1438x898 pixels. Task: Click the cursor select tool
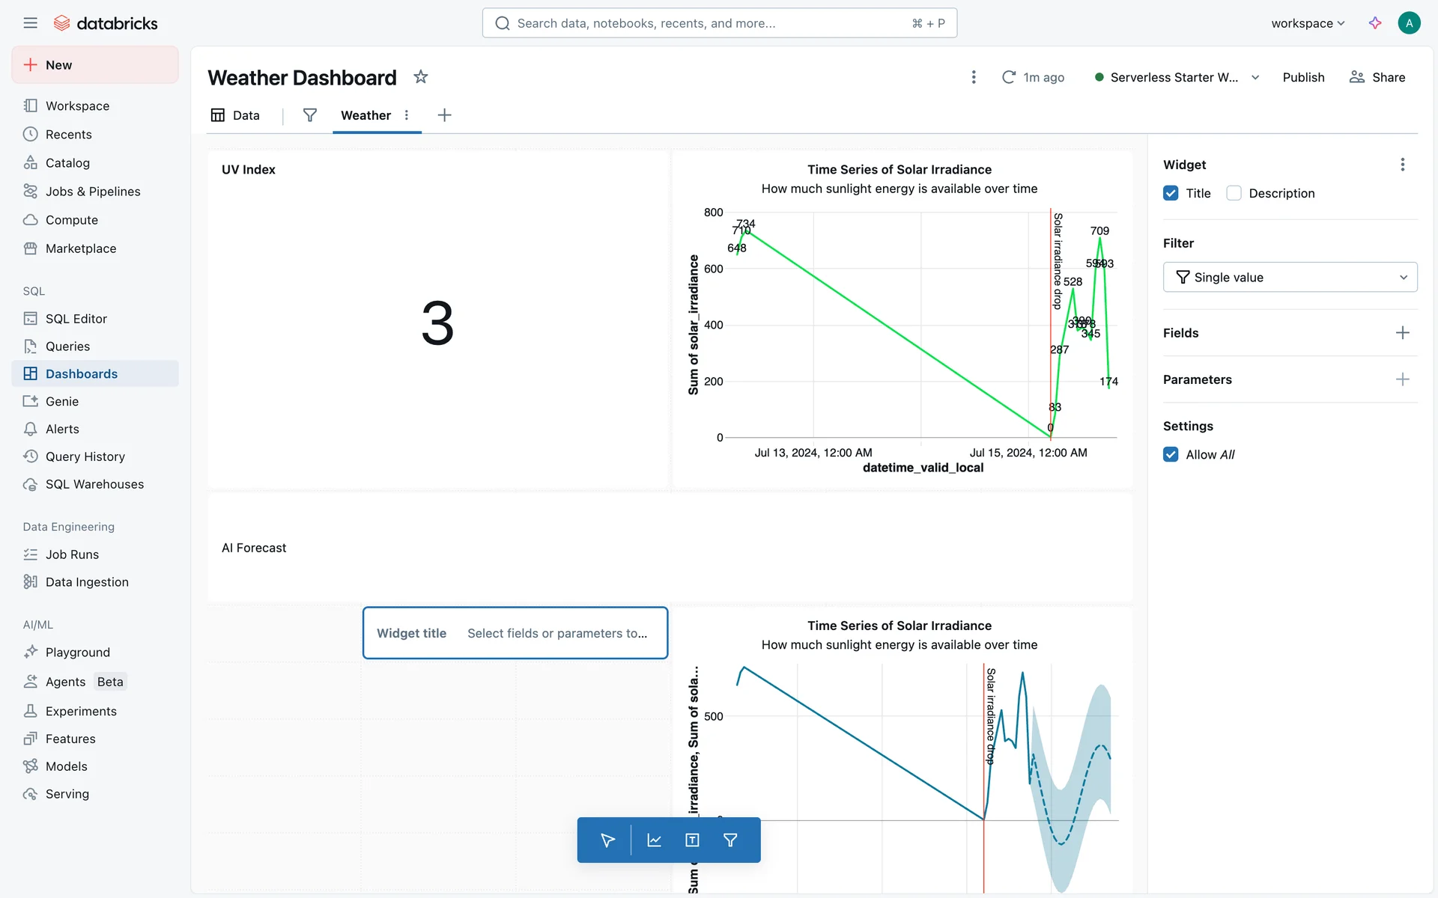607,840
